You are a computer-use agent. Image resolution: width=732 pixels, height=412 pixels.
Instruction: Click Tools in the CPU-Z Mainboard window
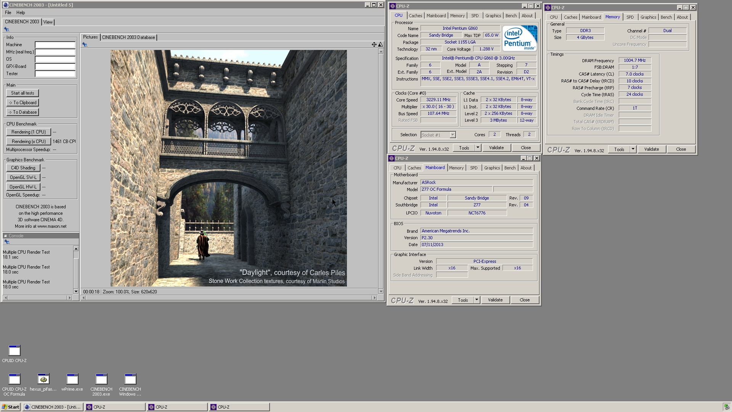(463, 300)
